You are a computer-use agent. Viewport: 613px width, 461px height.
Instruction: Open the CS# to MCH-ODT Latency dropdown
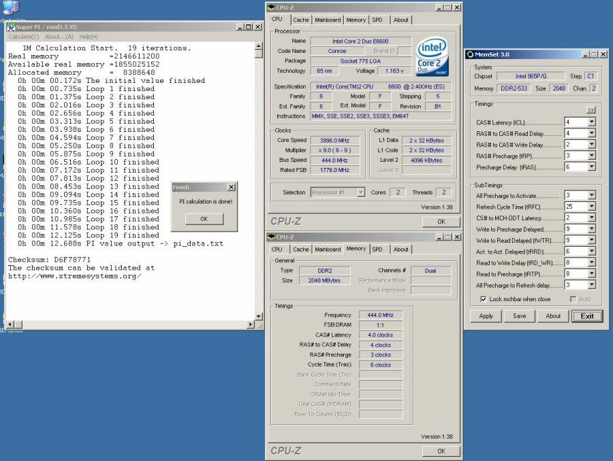[x=591, y=218]
